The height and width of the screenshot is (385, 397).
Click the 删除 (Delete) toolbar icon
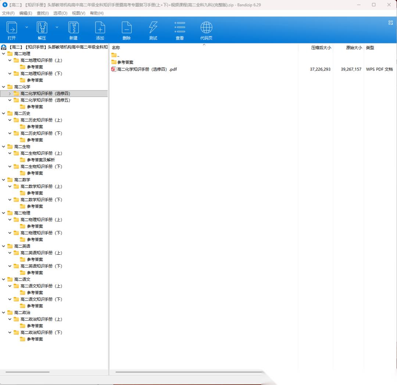tap(126, 28)
